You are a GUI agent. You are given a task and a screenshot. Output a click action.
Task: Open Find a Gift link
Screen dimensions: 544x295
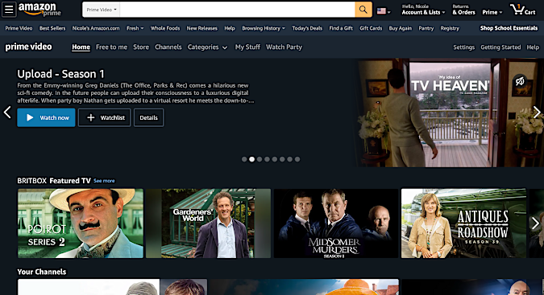[341, 28]
